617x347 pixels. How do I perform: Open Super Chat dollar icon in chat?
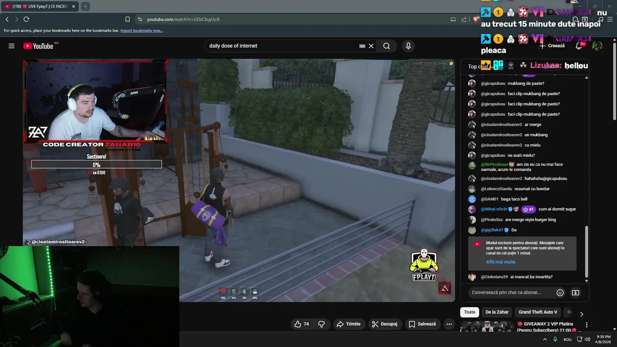click(x=576, y=293)
